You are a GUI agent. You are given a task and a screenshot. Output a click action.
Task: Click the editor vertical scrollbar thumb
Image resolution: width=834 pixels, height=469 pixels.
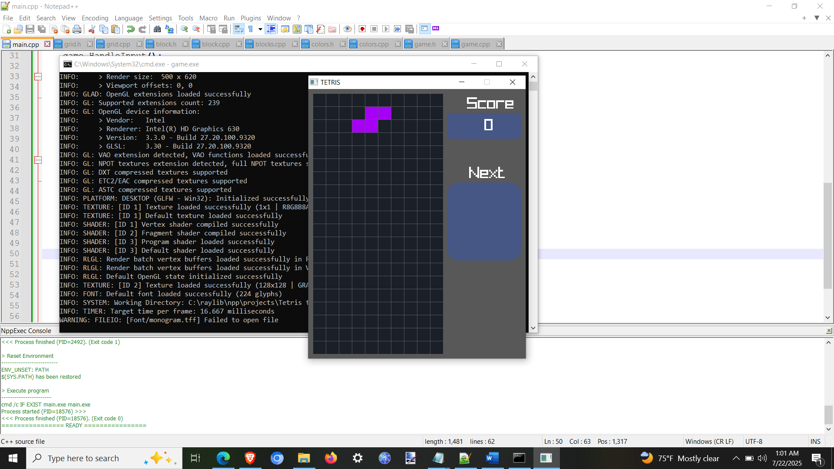click(827, 236)
